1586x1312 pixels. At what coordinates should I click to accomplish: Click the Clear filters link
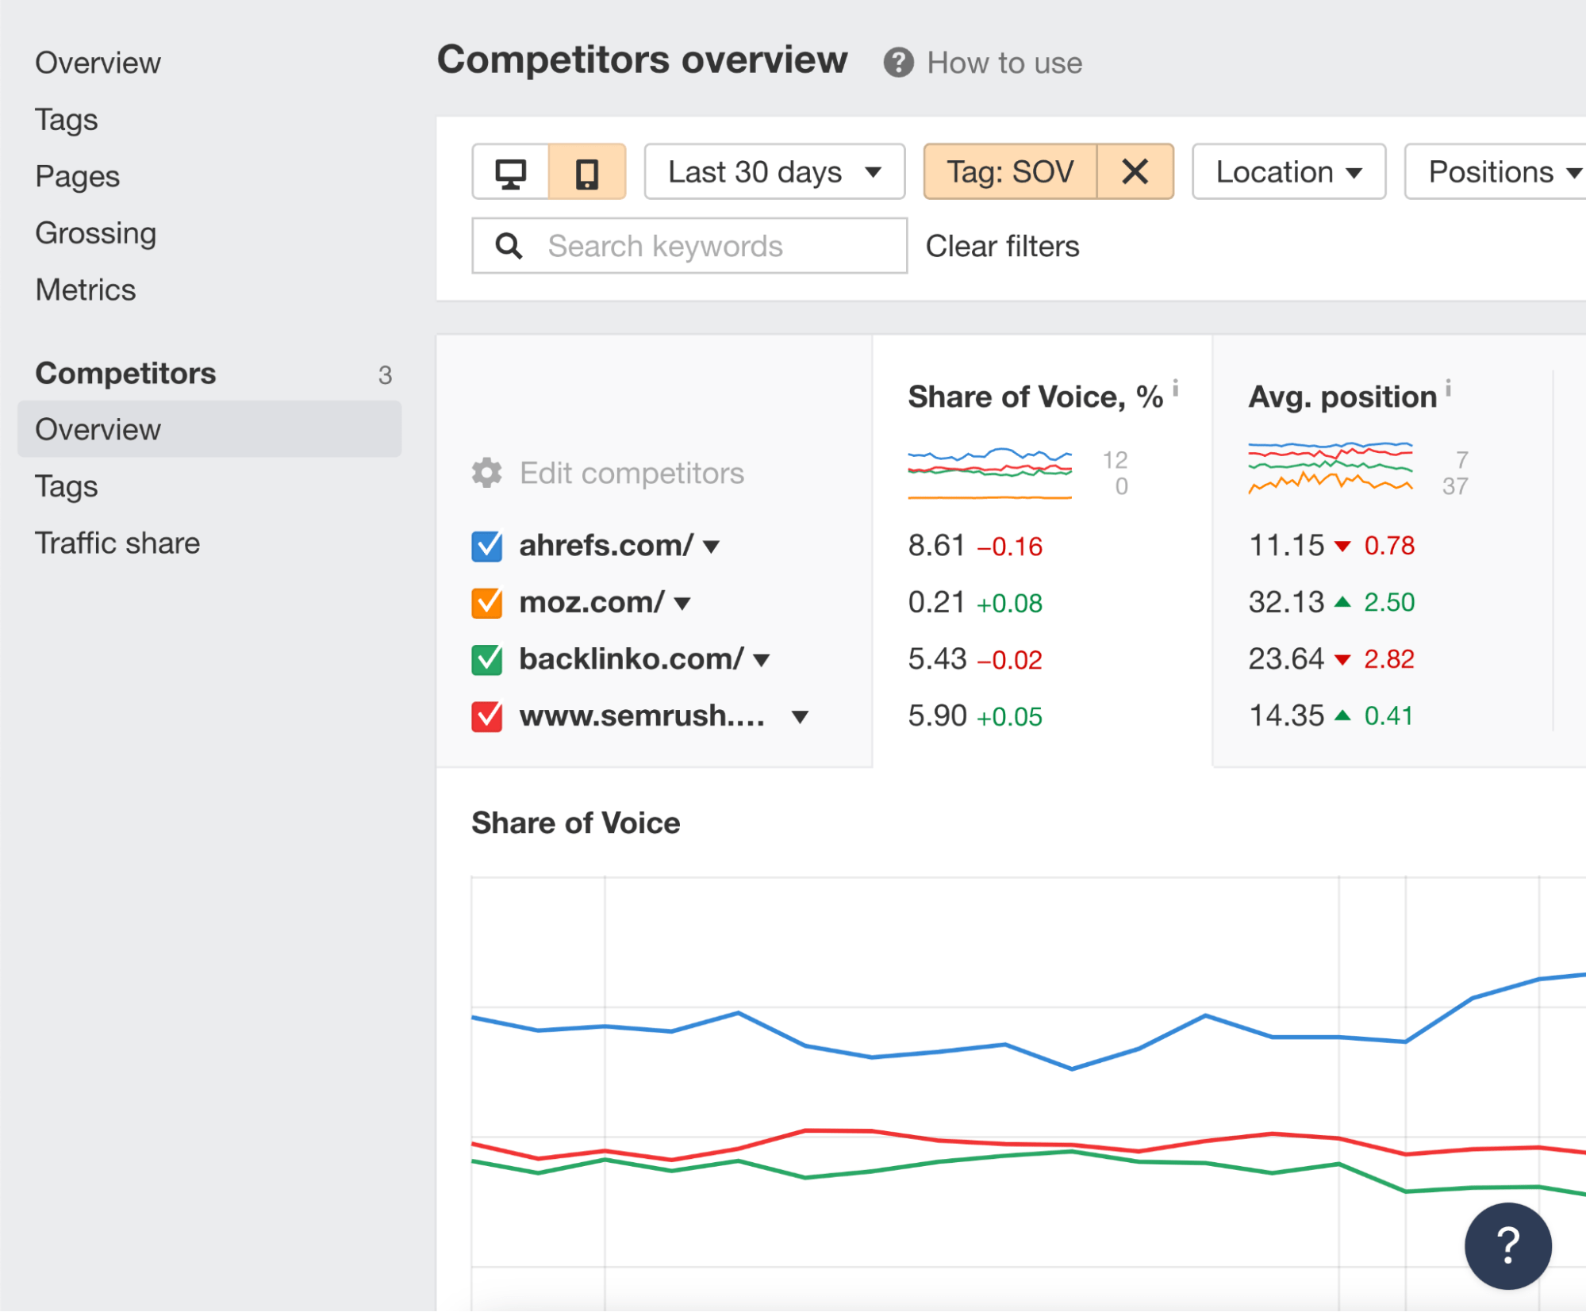pyautogui.click(x=1002, y=247)
